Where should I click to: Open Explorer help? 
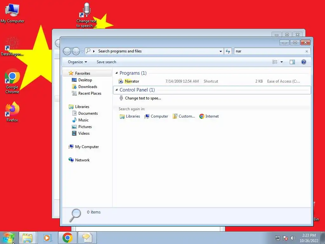(304, 62)
